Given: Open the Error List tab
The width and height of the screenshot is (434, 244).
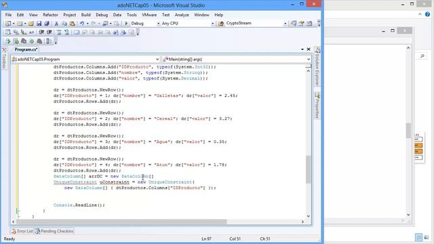Looking at the screenshot, I should (22, 231).
